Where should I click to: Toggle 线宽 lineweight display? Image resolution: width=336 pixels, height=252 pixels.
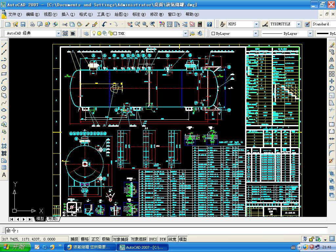tap(172, 239)
